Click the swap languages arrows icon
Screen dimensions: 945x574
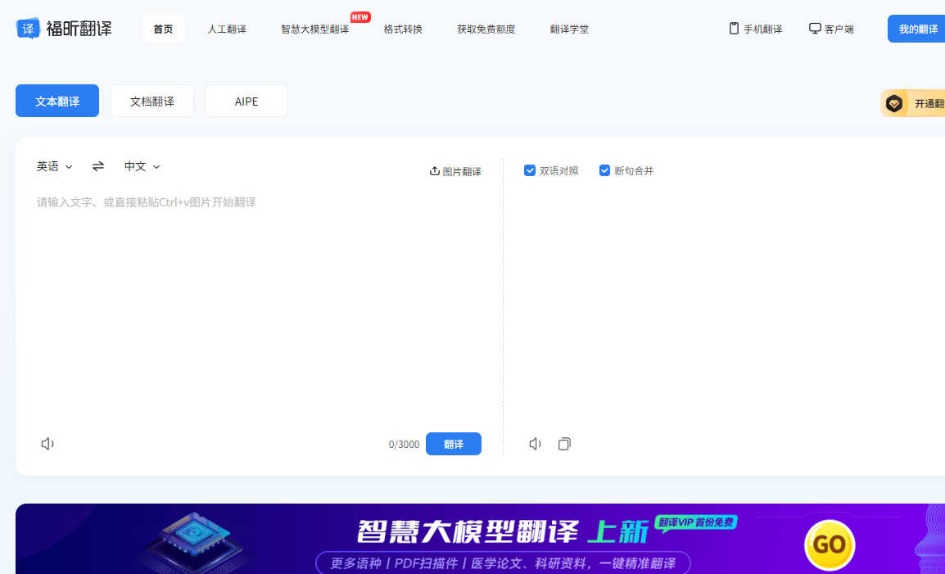pos(97,165)
